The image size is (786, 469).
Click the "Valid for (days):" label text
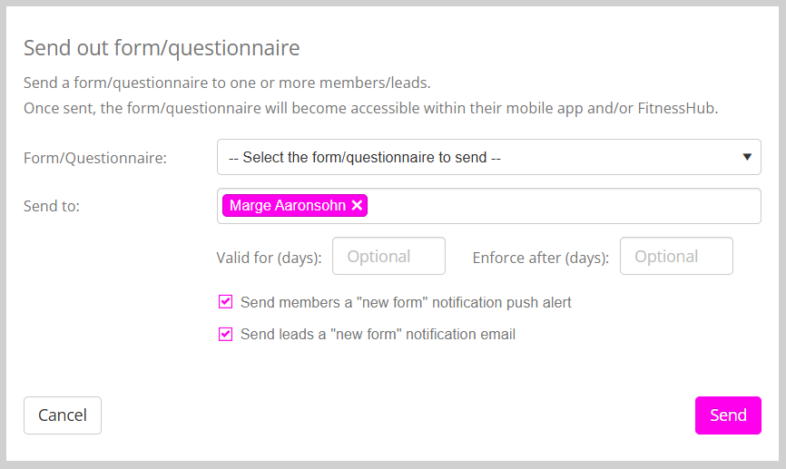click(270, 258)
